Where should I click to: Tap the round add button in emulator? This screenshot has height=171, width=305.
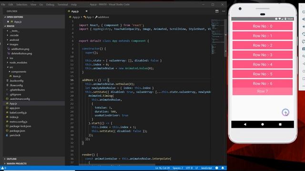point(285,112)
